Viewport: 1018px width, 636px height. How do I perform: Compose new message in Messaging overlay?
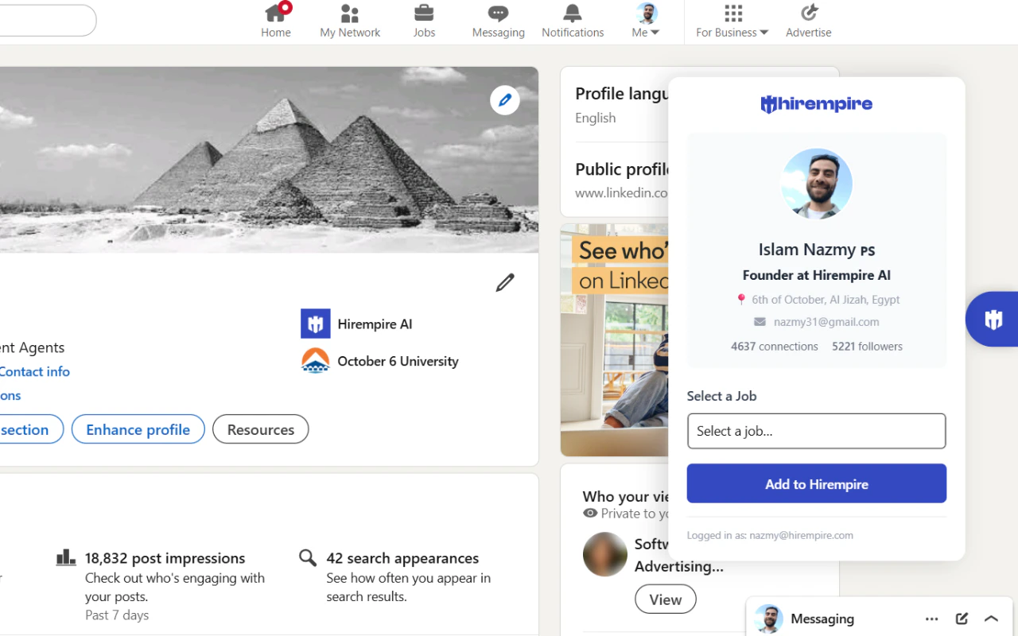point(962,619)
